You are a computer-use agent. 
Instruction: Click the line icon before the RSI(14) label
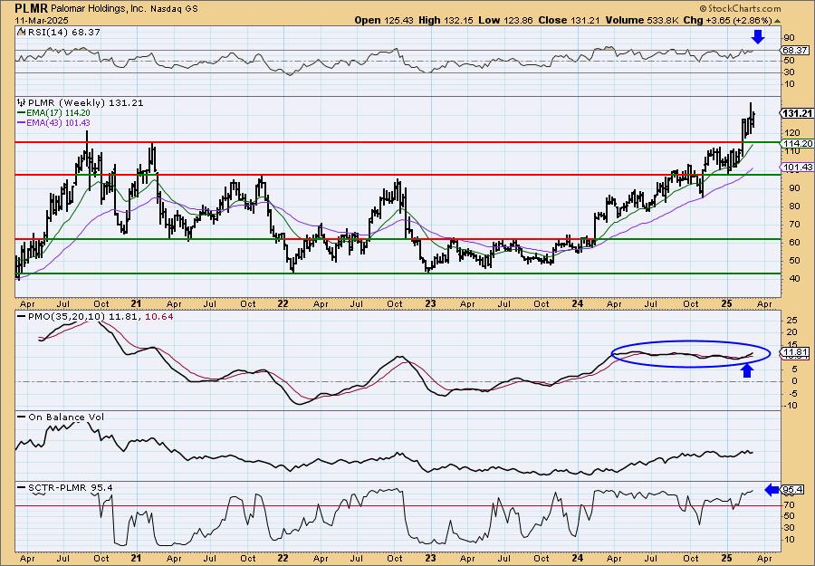coord(21,33)
